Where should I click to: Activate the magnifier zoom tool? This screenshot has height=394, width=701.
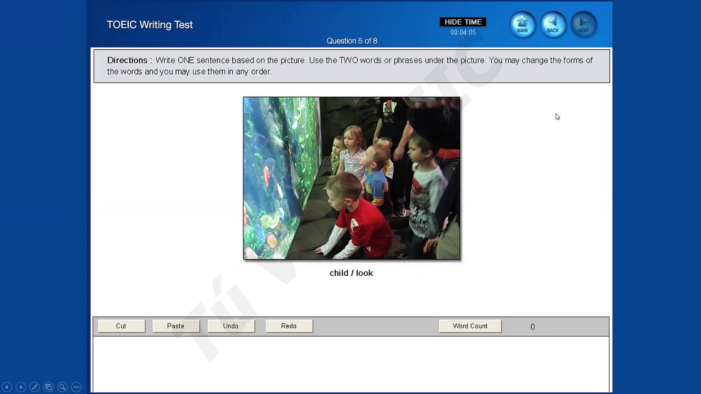(x=62, y=387)
